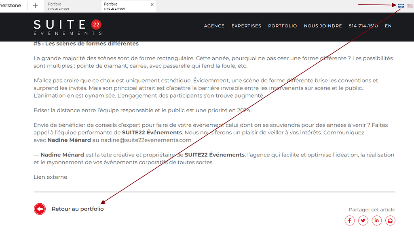Open the AGENCE navigation menu
Viewport: 414px width, 238px height.
click(214, 26)
